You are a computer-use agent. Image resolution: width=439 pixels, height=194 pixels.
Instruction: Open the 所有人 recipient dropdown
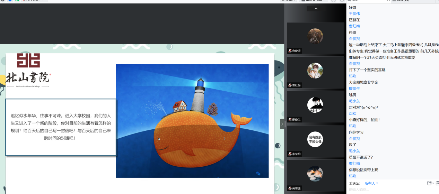(x=371, y=183)
